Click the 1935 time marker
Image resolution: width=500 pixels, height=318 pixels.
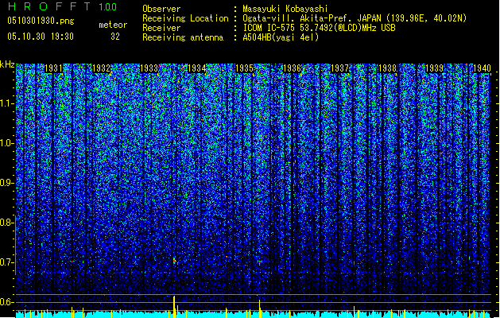click(x=244, y=68)
